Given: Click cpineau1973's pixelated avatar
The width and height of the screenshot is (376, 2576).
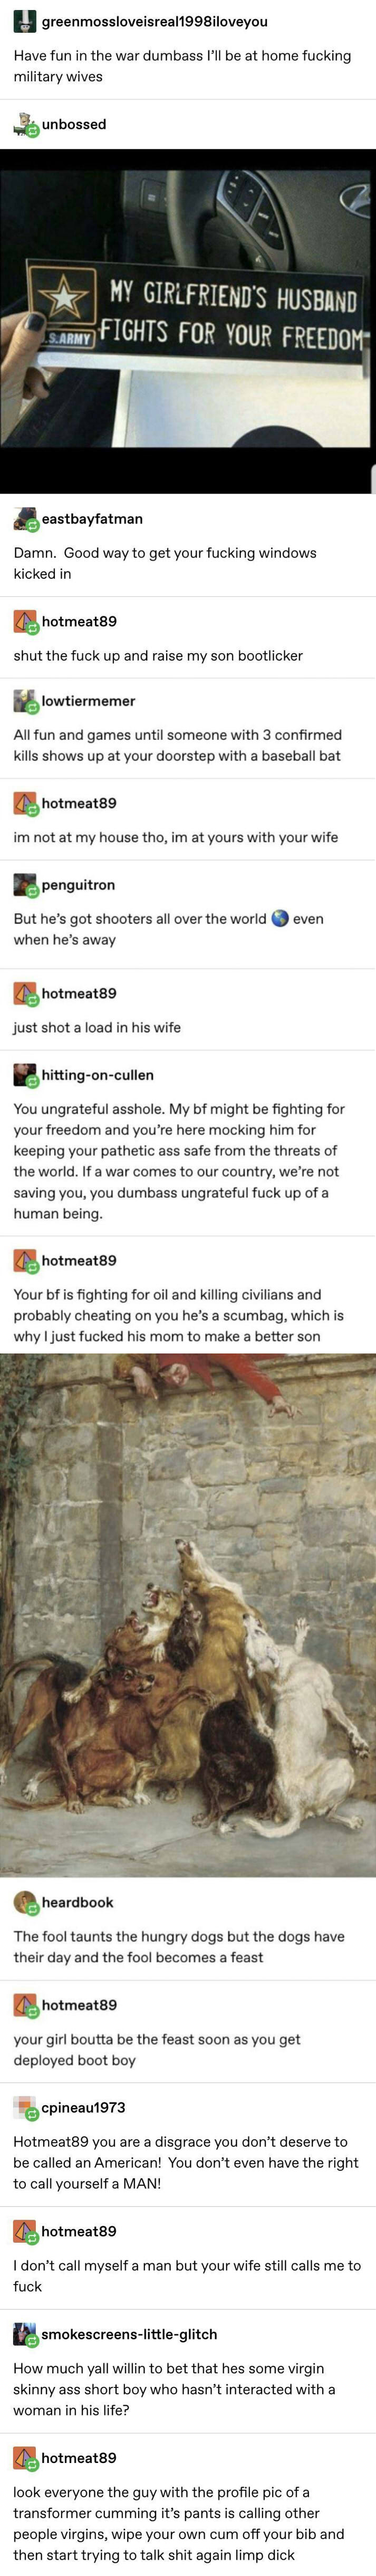Looking at the screenshot, I should point(25,2107).
